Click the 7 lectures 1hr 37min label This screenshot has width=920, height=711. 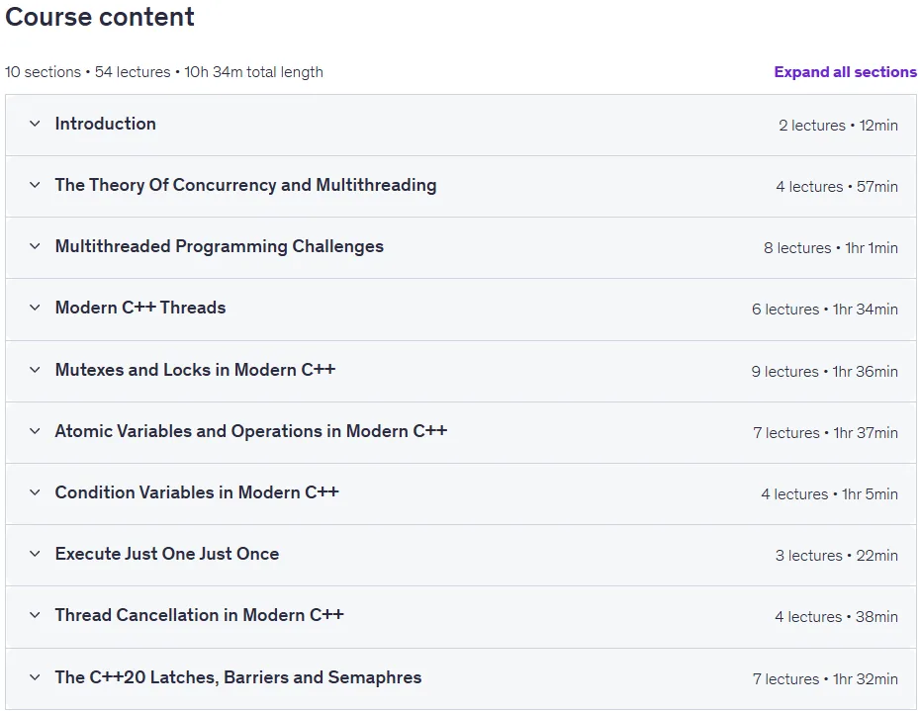pos(826,433)
